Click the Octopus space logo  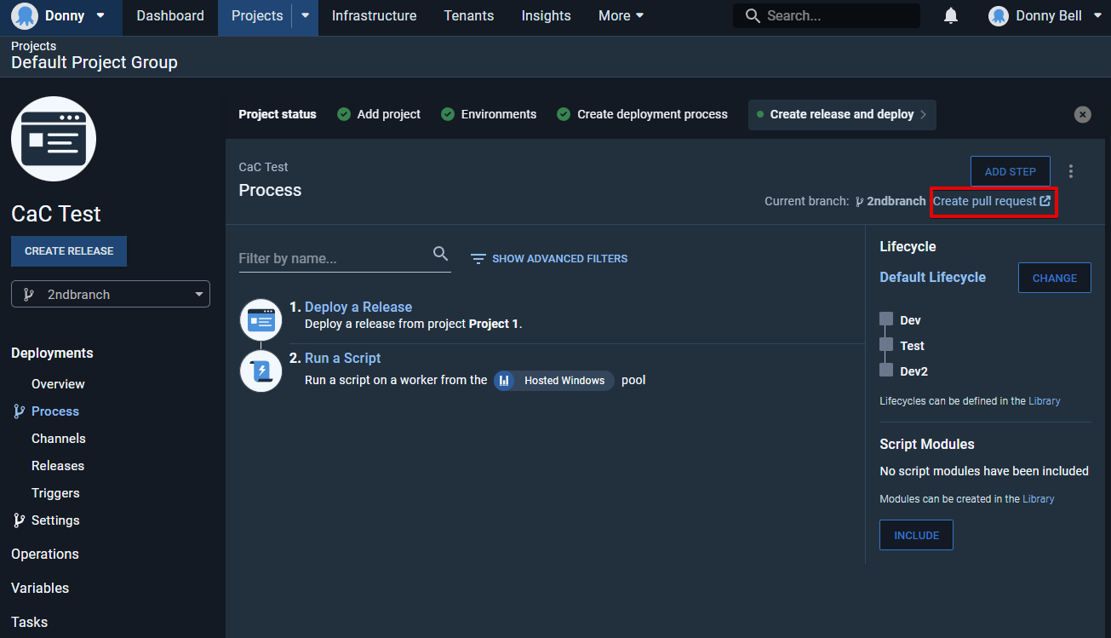click(24, 15)
